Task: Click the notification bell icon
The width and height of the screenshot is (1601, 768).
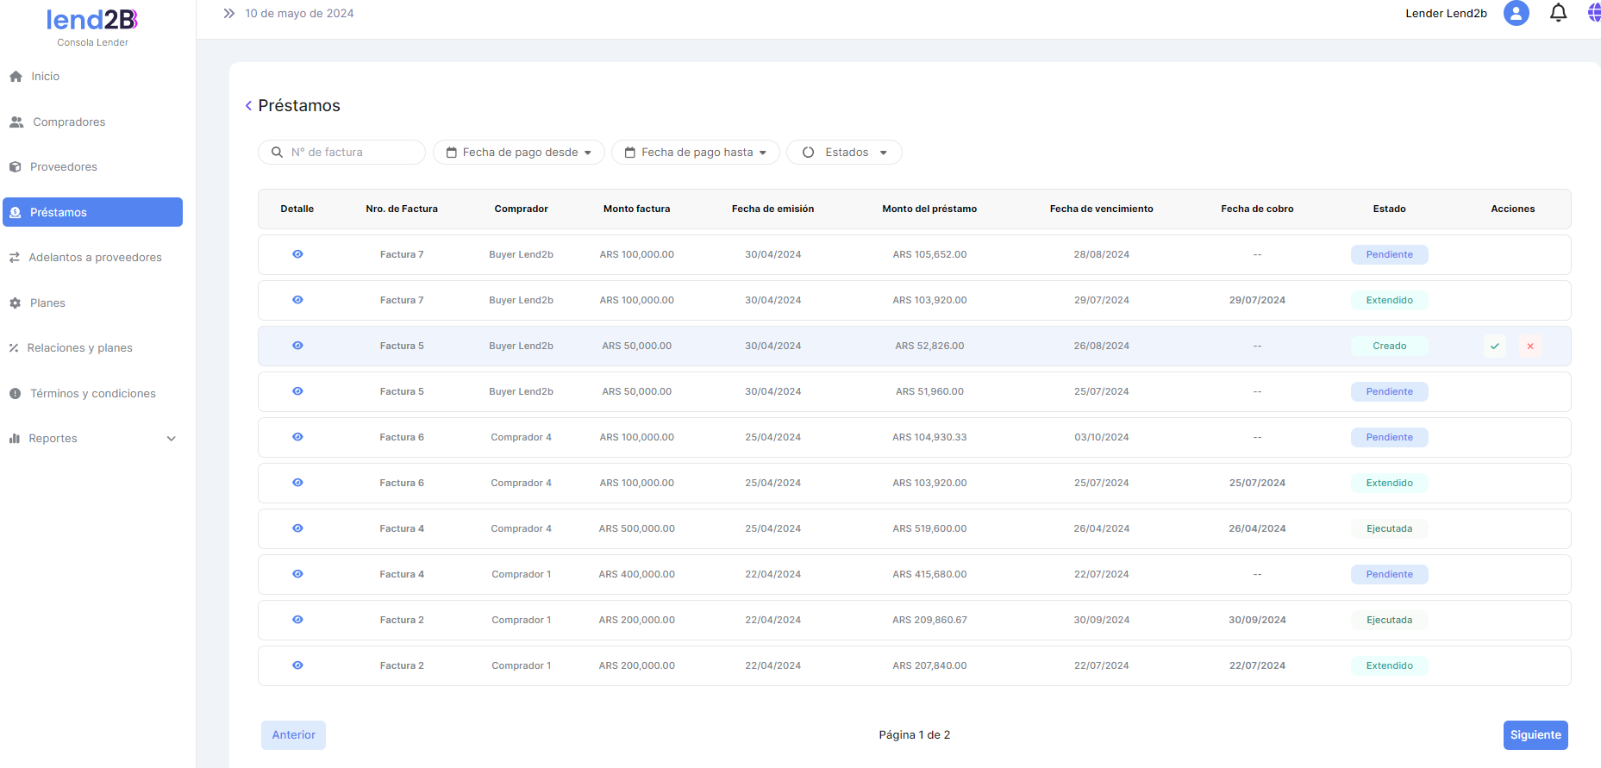Action: pyautogui.click(x=1558, y=13)
